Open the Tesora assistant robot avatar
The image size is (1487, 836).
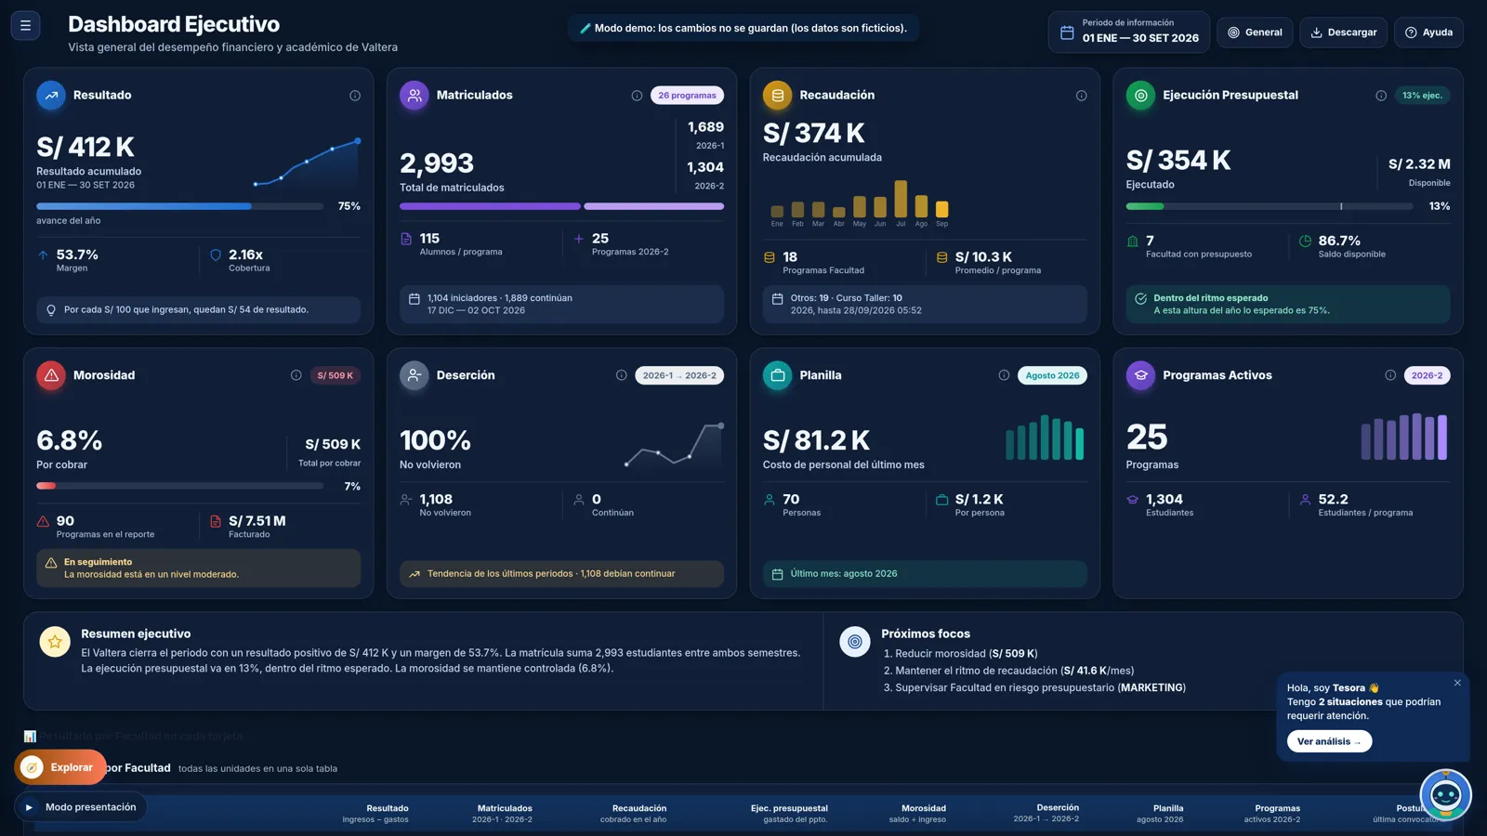tap(1445, 795)
